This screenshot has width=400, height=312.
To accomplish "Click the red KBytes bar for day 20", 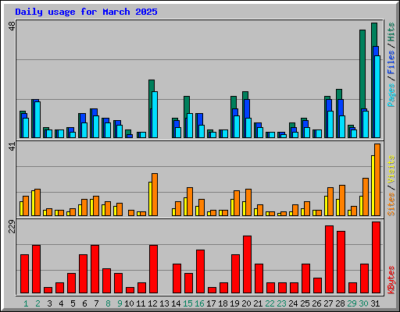I will [247, 264].
